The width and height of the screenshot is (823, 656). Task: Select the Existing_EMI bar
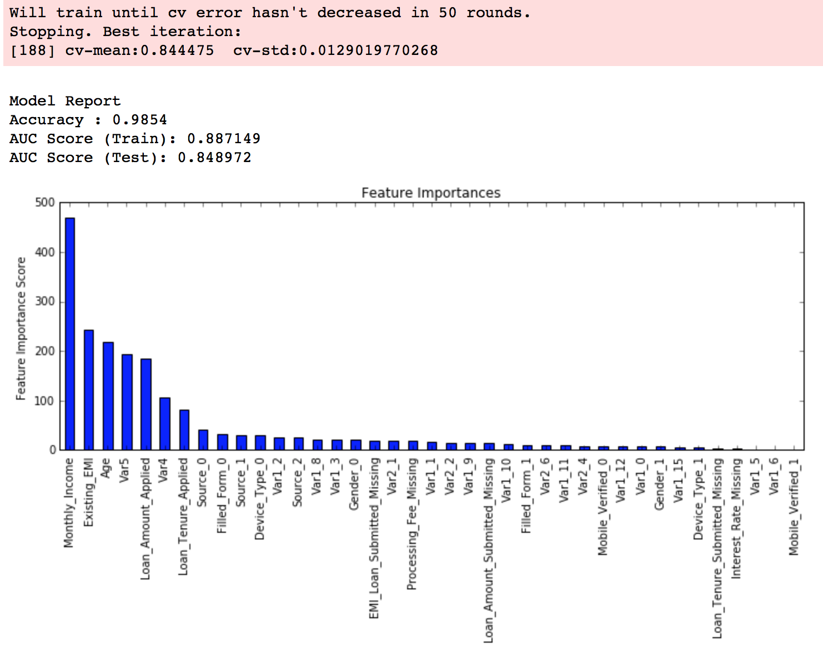(x=89, y=390)
